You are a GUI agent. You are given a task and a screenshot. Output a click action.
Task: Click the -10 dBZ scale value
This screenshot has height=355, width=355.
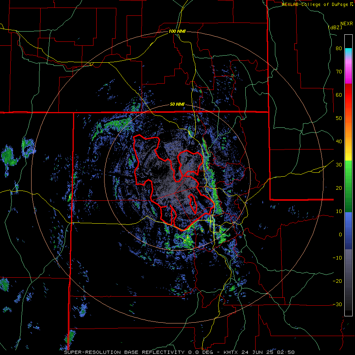click(x=337, y=258)
